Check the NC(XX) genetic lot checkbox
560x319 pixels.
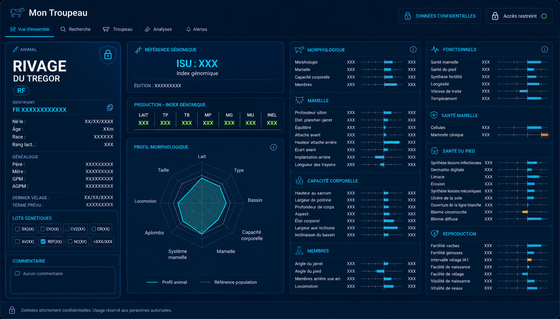pyautogui.click(x=70, y=241)
